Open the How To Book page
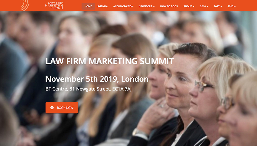The image size is (257, 146). [x=169, y=6]
